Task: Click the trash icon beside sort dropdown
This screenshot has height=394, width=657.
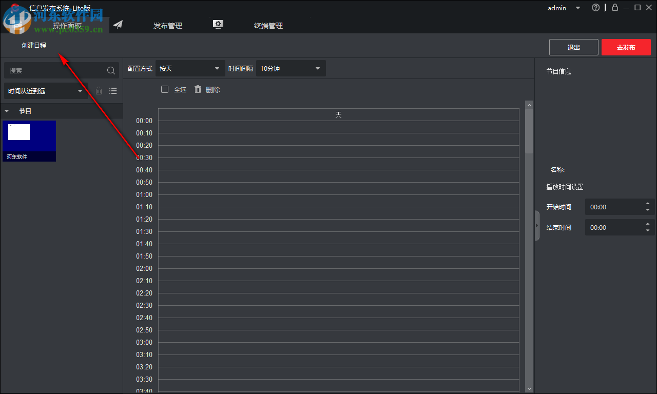Action: 99,90
